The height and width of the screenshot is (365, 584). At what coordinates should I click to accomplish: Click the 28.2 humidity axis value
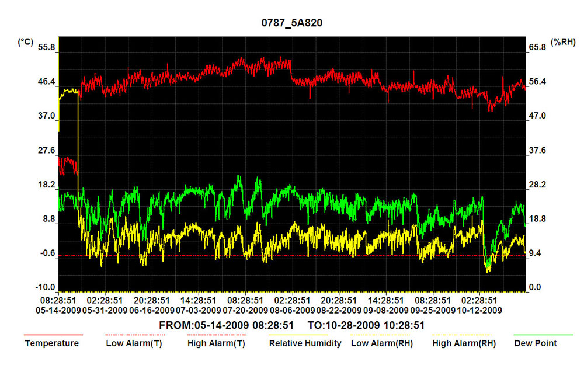point(537,185)
